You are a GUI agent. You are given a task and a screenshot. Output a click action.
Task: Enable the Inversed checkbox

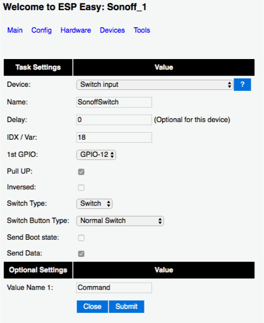81,188
